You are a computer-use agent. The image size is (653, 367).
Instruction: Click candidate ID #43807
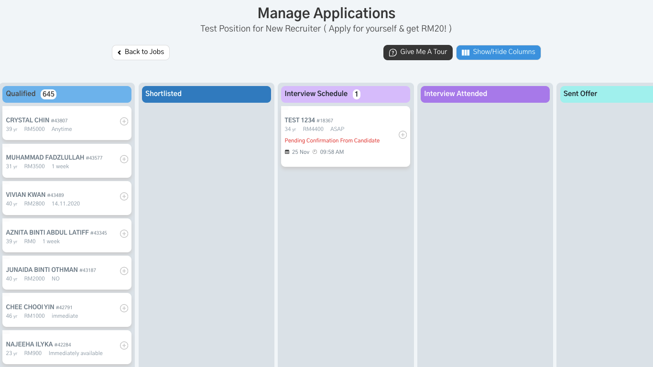click(59, 121)
